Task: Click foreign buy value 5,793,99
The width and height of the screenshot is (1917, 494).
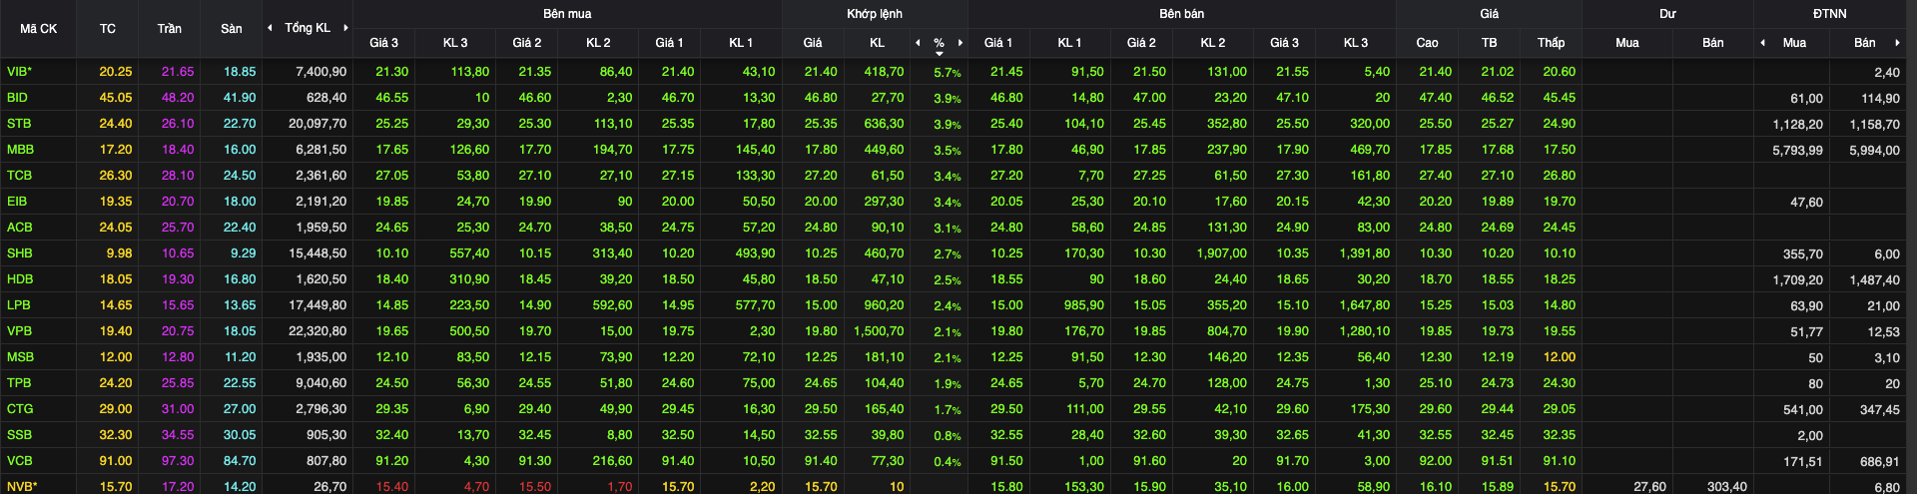Action: (1797, 151)
